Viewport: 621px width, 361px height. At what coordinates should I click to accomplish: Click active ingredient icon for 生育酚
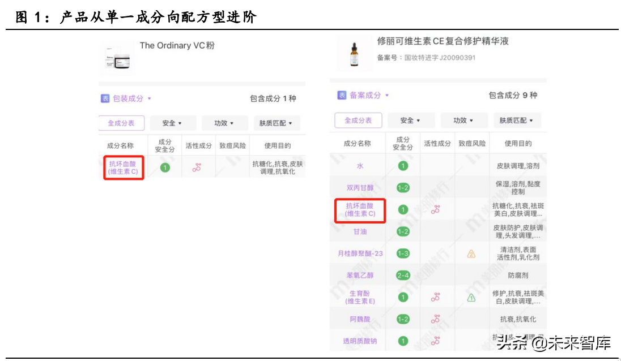[436, 297]
